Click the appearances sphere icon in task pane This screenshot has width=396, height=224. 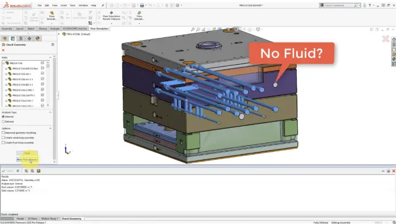pyautogui.click(x=394, y=59)
